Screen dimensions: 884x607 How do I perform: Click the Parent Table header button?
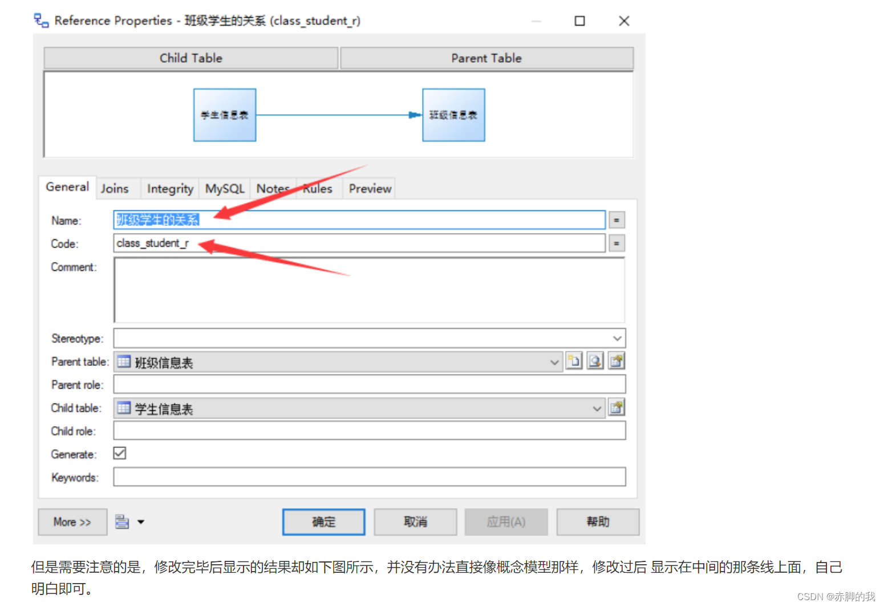[486, 58]
